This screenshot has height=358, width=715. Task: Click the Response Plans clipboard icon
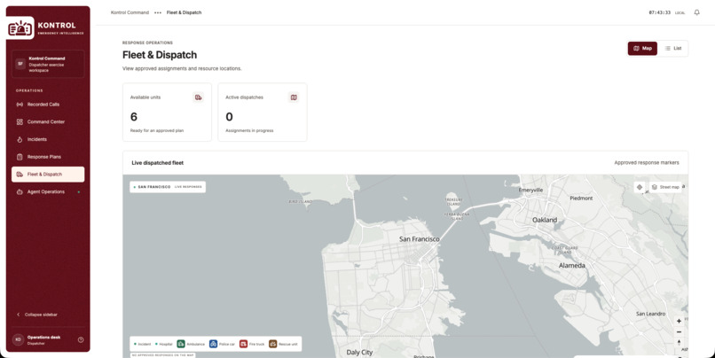point(20,157)
